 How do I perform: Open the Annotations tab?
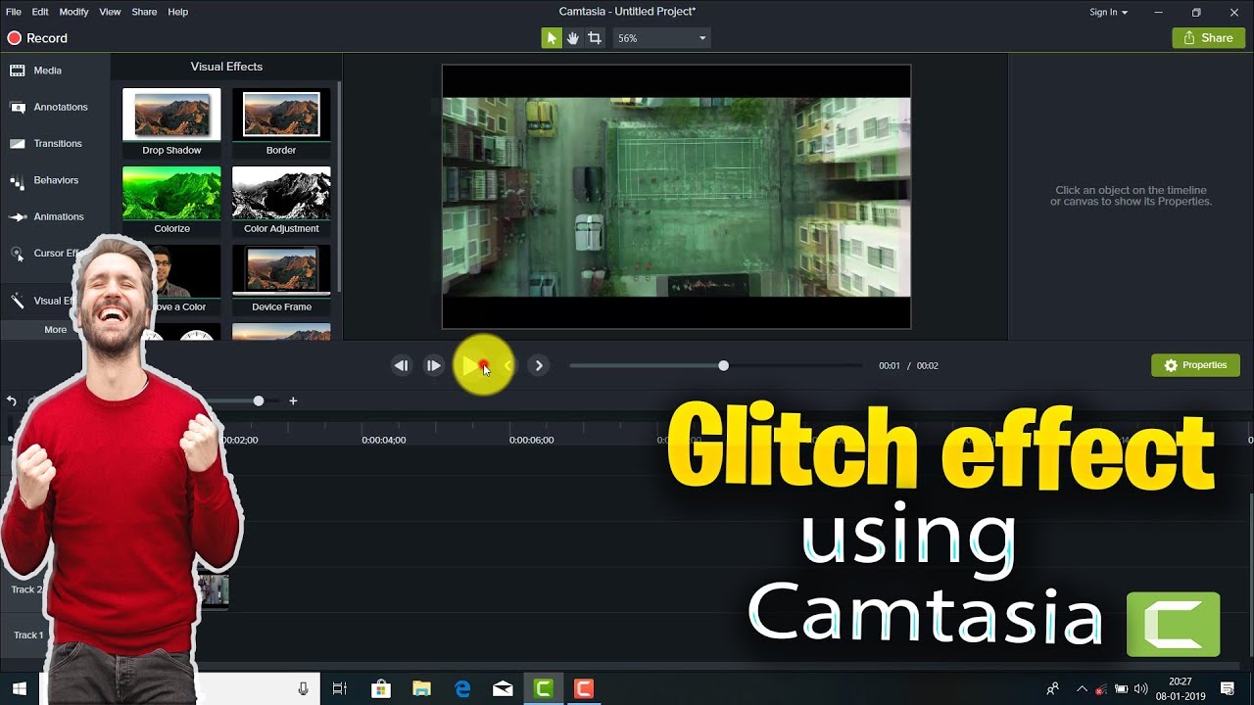tap(61, 107)
